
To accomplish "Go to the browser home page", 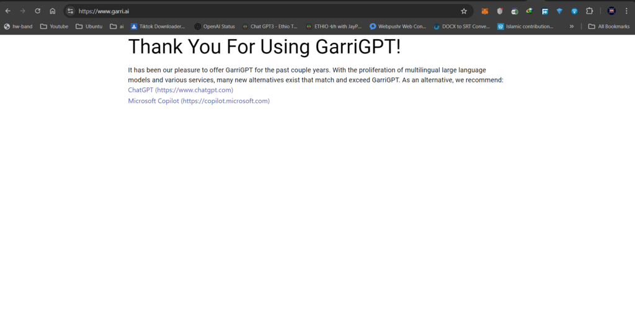I will click(53, 11).
